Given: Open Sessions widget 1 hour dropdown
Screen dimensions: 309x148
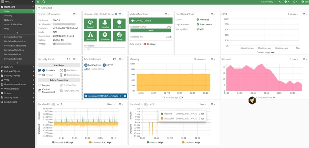Looking at the screenshot, I should click(x=294, y=59).
